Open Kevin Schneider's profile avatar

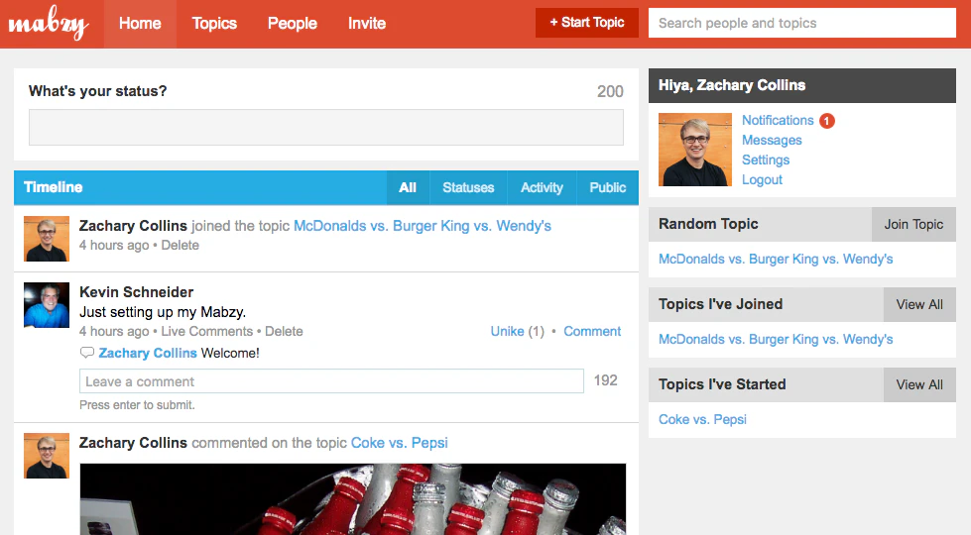pyautogui.click(x=47, y=305)
